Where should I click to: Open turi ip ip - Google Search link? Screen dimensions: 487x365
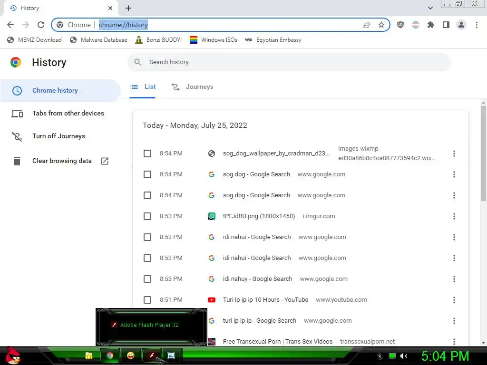tap(260, 321)
